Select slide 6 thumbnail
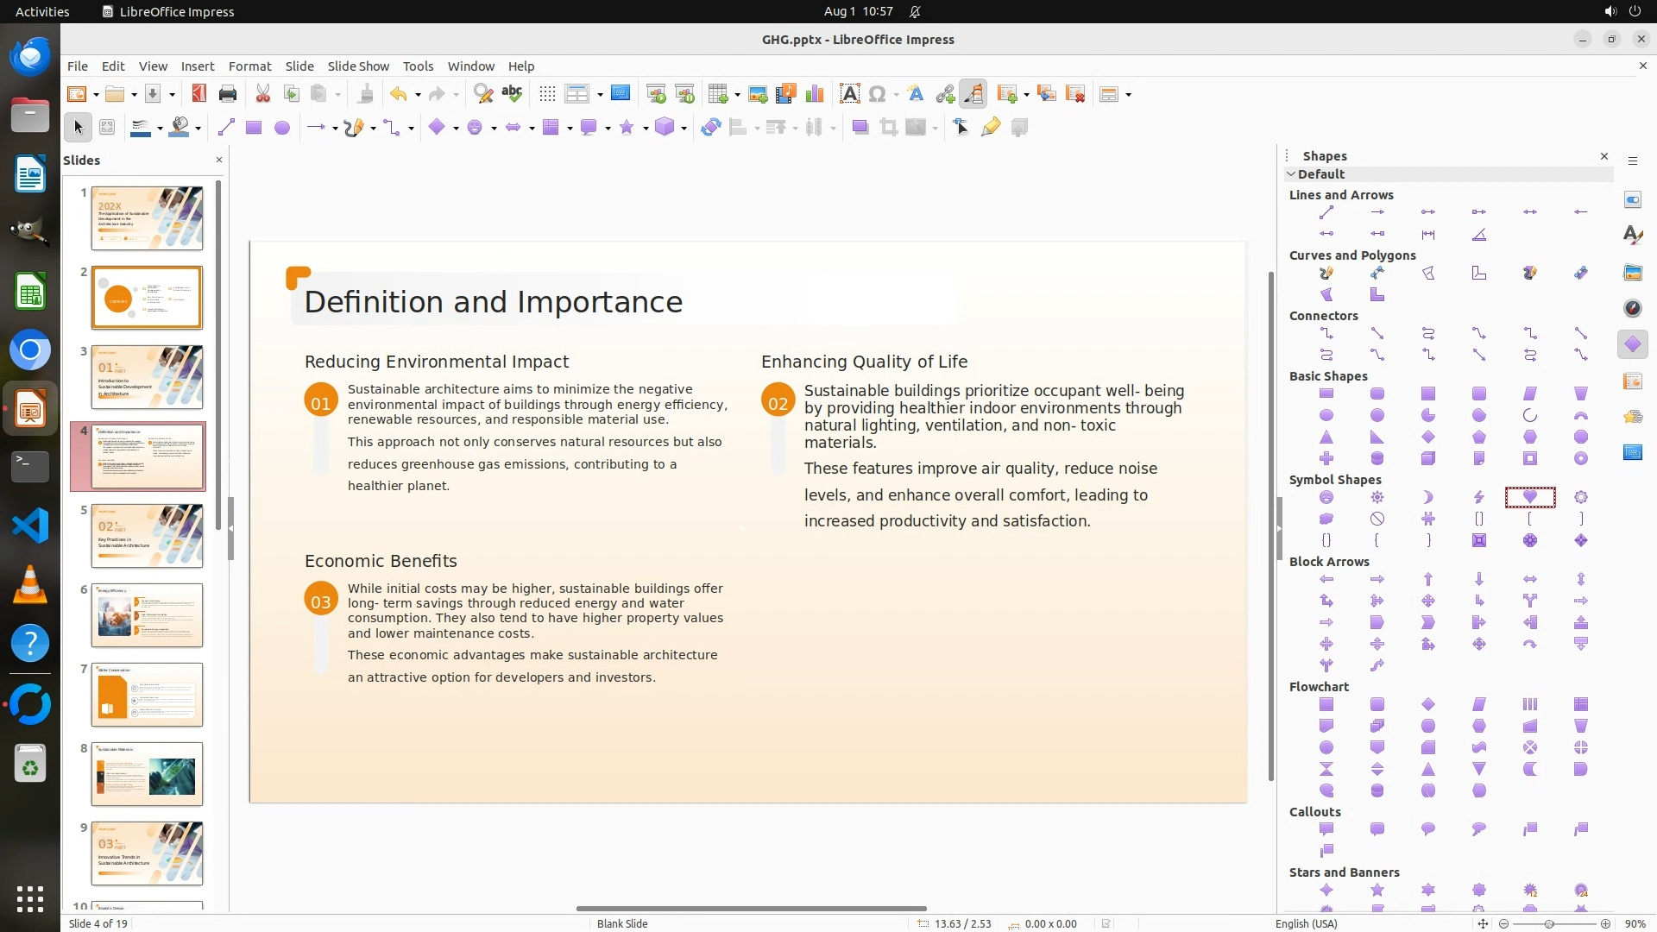The height and width of the screenshot is (932, 1657). pyautogui.click(x=148, y=615)
